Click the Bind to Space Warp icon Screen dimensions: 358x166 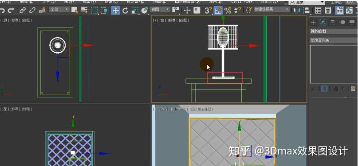coord(42,10)
